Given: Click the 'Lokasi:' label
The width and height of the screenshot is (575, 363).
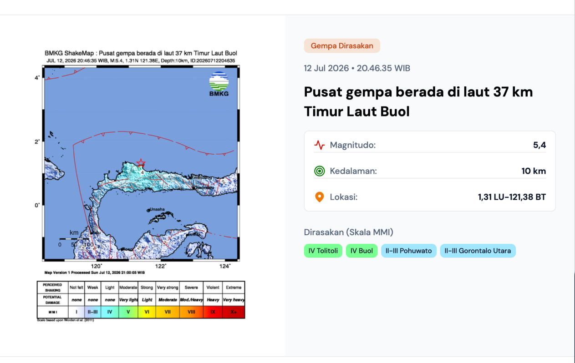Looking at the screenshot, I should click(344, 197).
